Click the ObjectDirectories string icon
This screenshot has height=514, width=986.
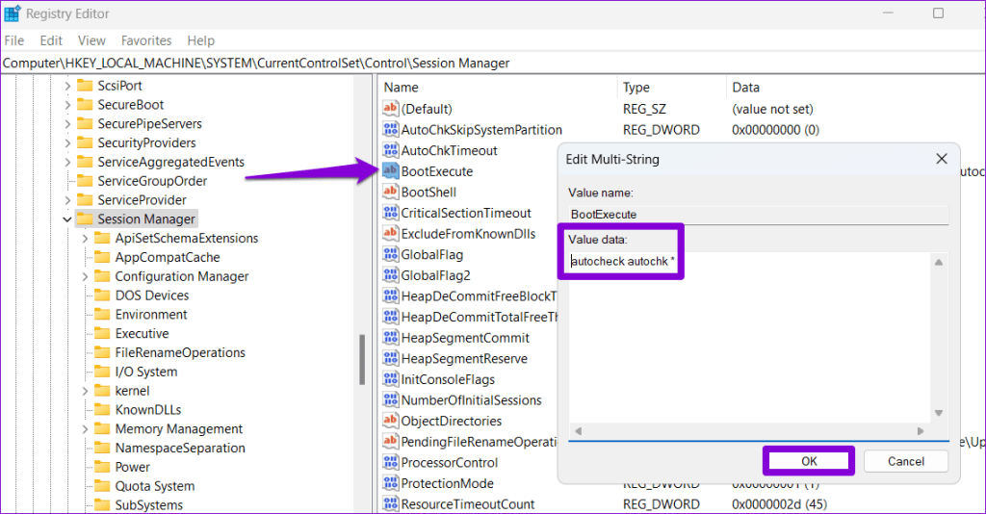click(391, 421)
